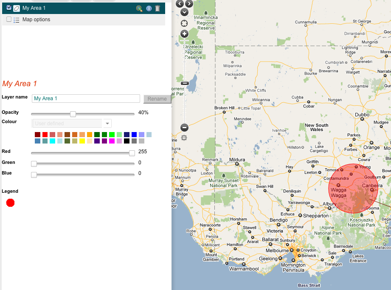Pick the yellow colour swatch
The width and height of the screenshot is (391, 290).
82,141
